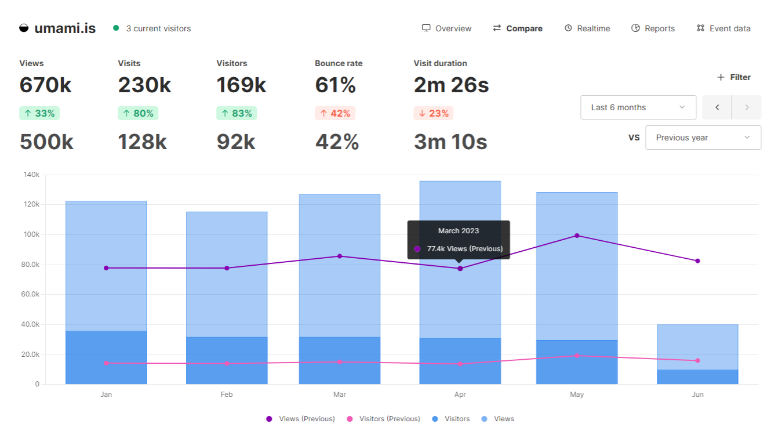Click the Event data icon

700,28
